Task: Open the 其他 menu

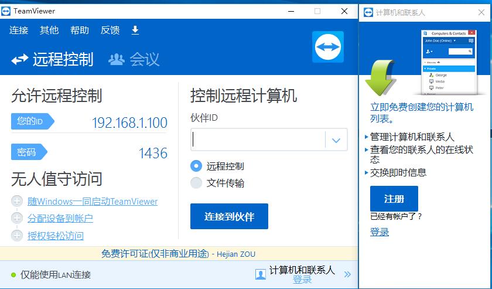Action: (x=49, y=30)
